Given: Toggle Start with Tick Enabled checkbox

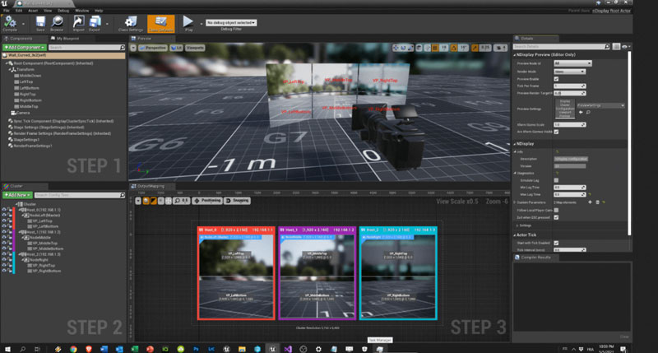Looking at the screenshot, I should click(557, 243).
